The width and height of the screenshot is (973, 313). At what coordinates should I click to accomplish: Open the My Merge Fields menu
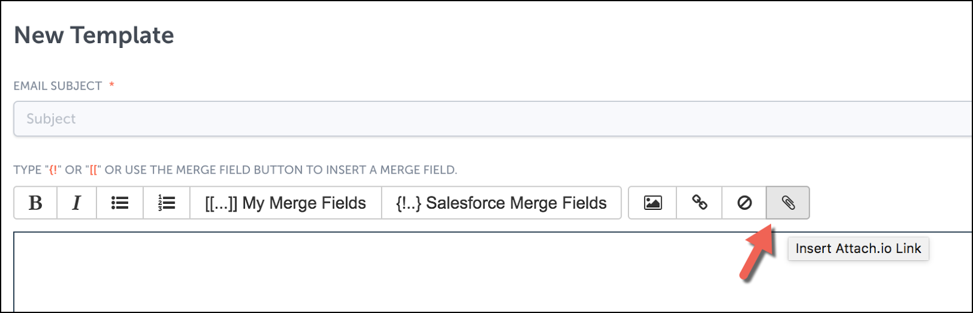coord(286,203)
